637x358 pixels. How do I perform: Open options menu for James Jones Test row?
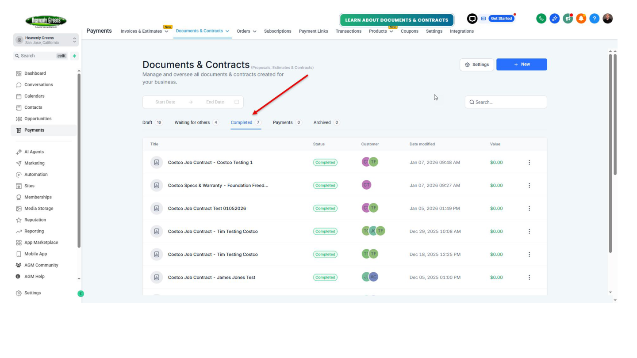point(529,278)
